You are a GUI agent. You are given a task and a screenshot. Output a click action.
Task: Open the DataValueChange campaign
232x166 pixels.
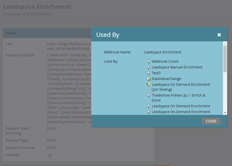[166, 79]
